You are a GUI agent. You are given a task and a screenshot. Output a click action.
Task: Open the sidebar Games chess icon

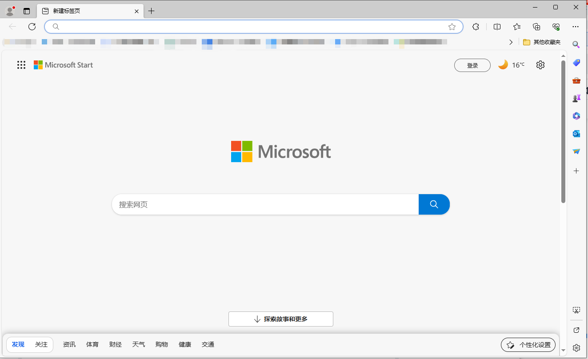tap(576, 98)
